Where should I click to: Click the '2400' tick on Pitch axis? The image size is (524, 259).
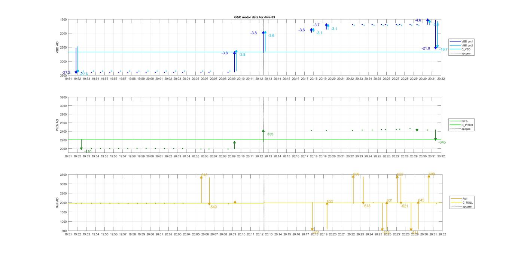[63, 132]
